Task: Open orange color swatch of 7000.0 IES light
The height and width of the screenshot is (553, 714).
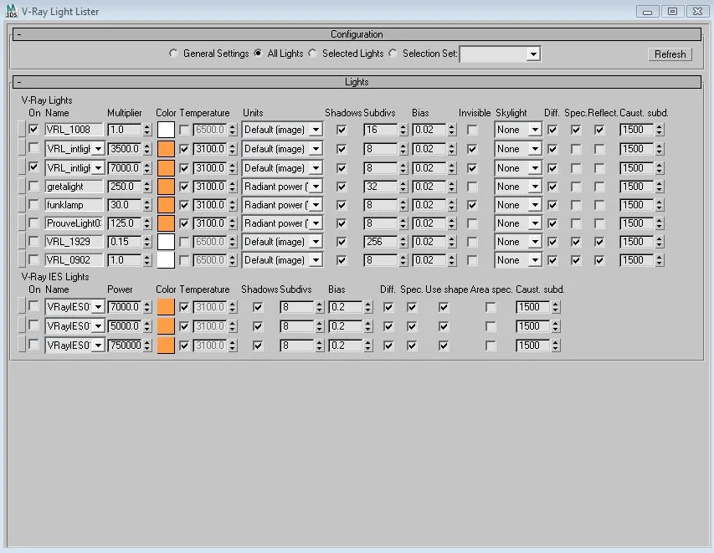Action: click(166, 307)
